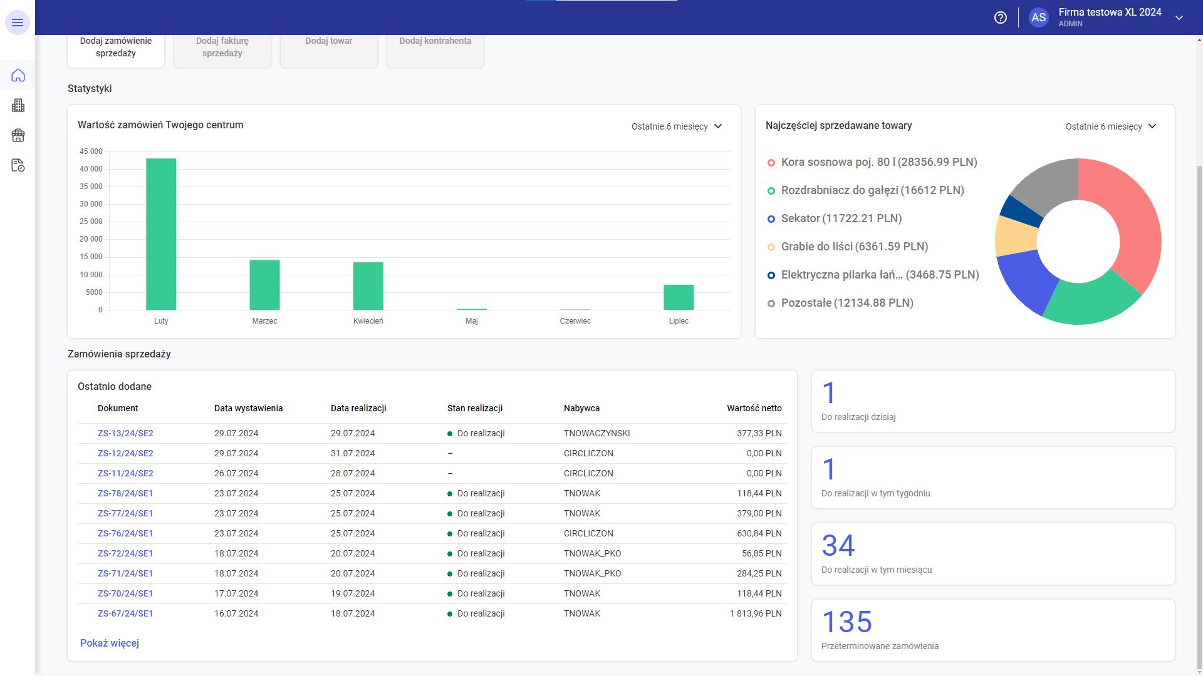Open order ZS-71/24/SE1
The height and width of the screenshot is (676, 1203).
click(x=125, y=573)
